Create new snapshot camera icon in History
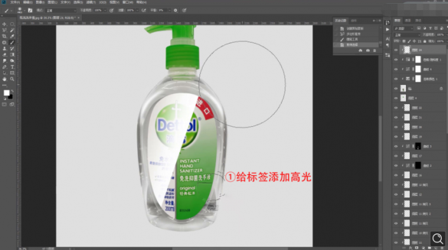448x250 pixels. tap(368, 51)
